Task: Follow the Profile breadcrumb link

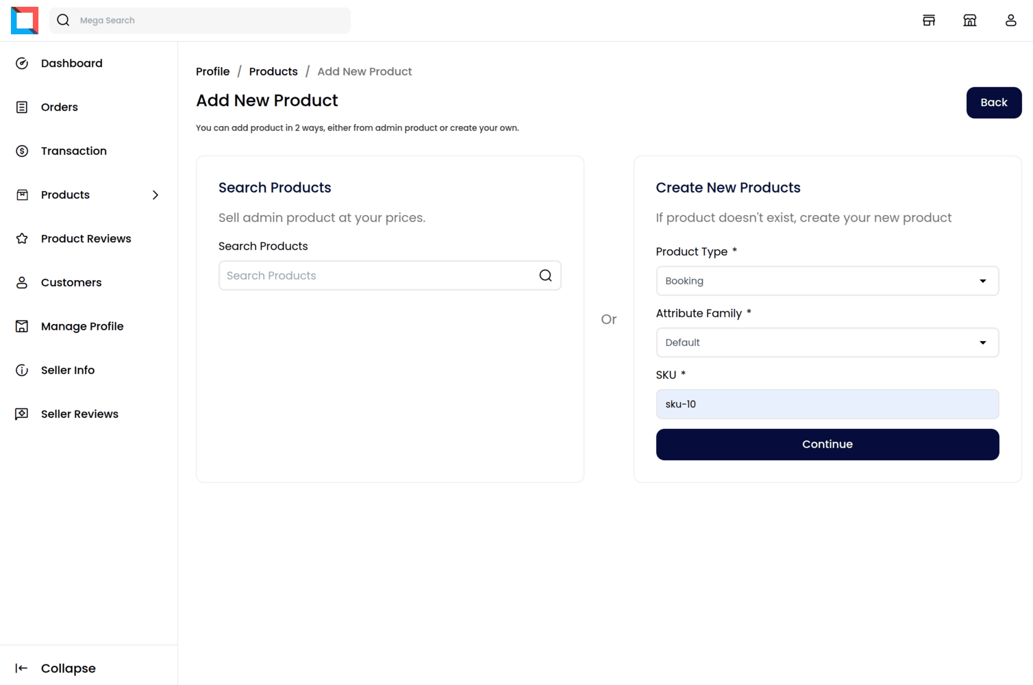Action: click(x=213, y=71)
